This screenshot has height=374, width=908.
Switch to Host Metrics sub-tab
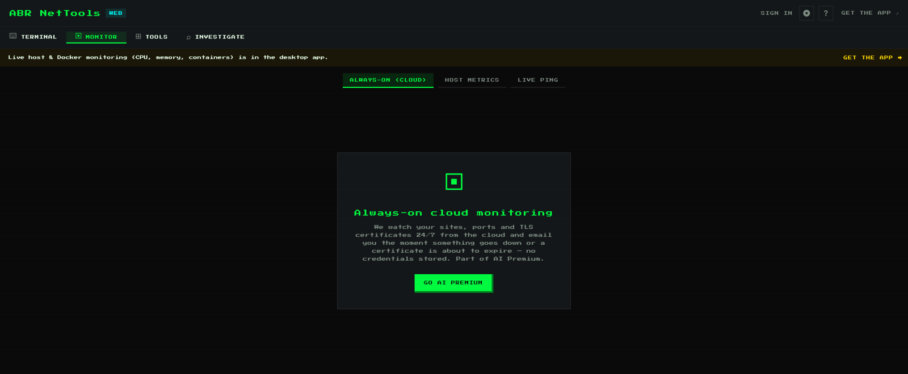click(472, 80)
